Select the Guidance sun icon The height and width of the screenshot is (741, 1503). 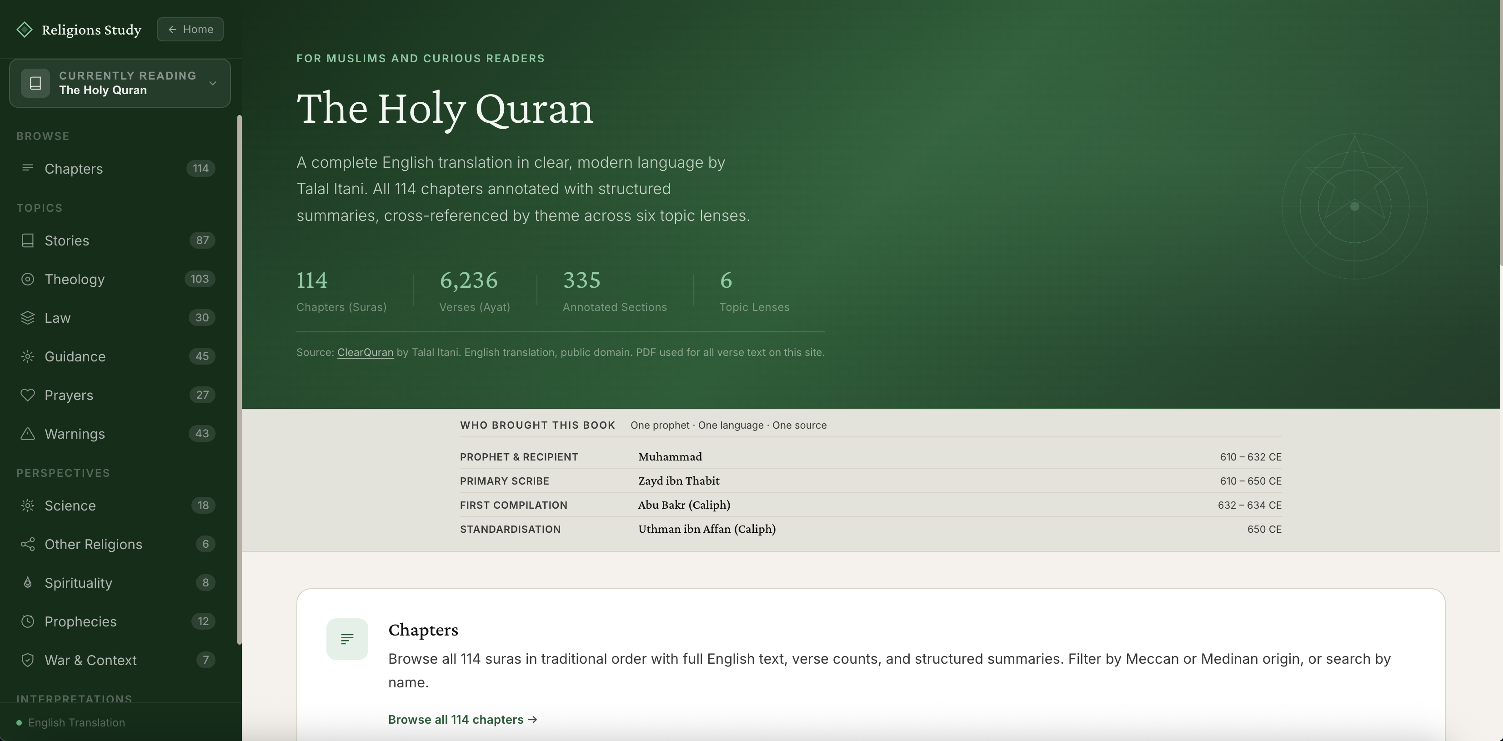click(28, 356)
